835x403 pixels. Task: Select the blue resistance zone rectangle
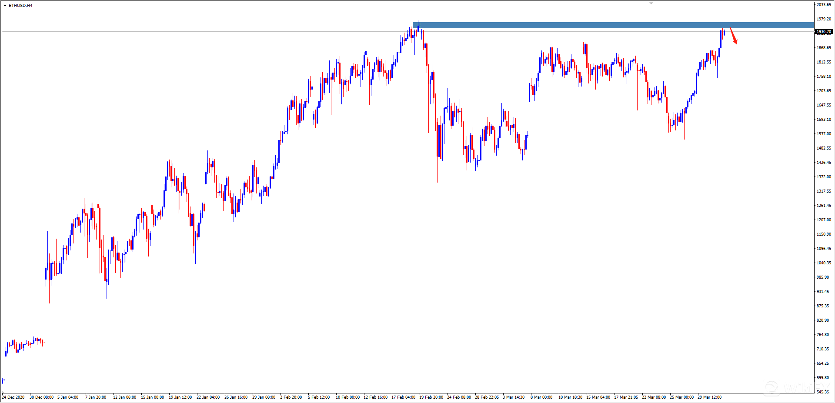tap(609, 25)
